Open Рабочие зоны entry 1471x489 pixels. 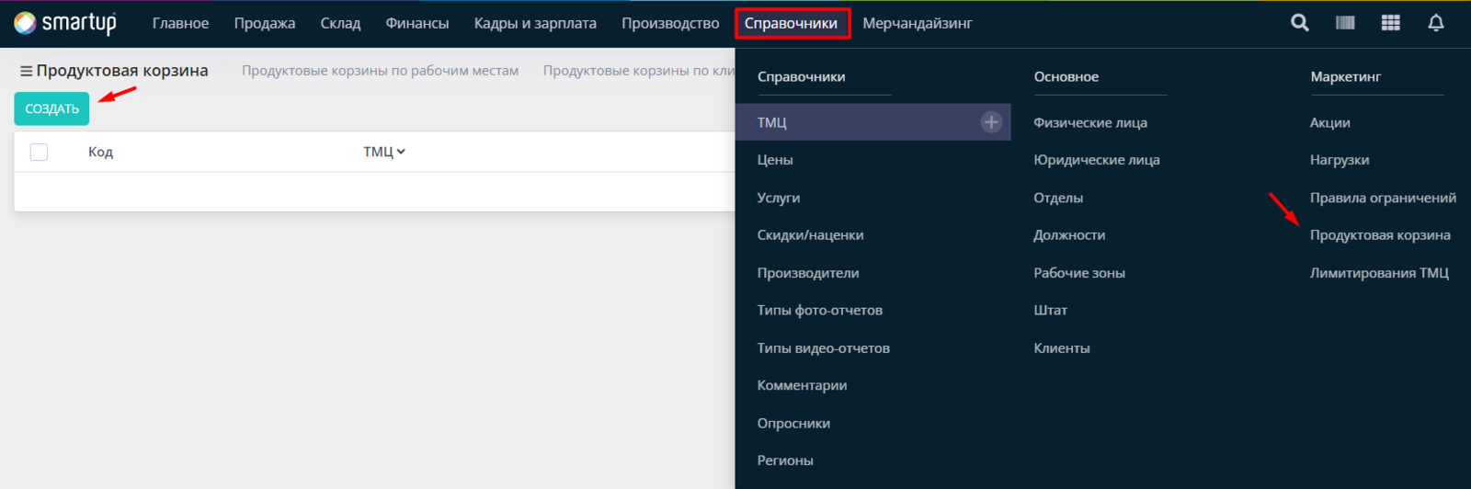point(1079,273)
